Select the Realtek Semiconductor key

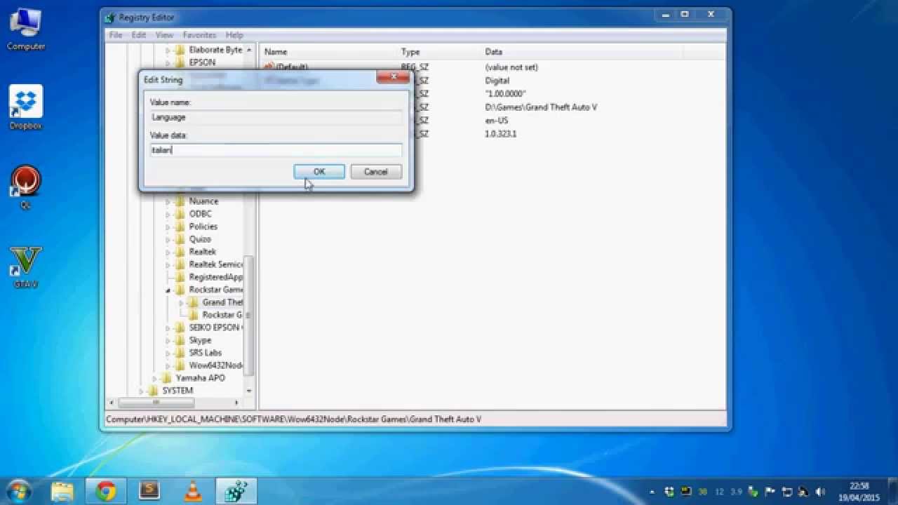215,264
